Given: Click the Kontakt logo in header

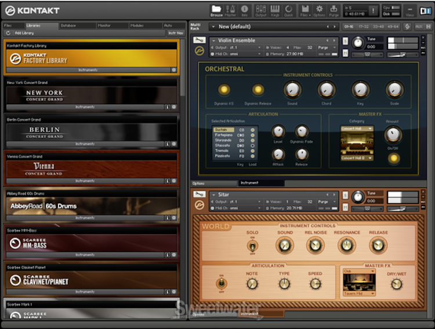Looking at the screenshot, I should pos(32,10).
